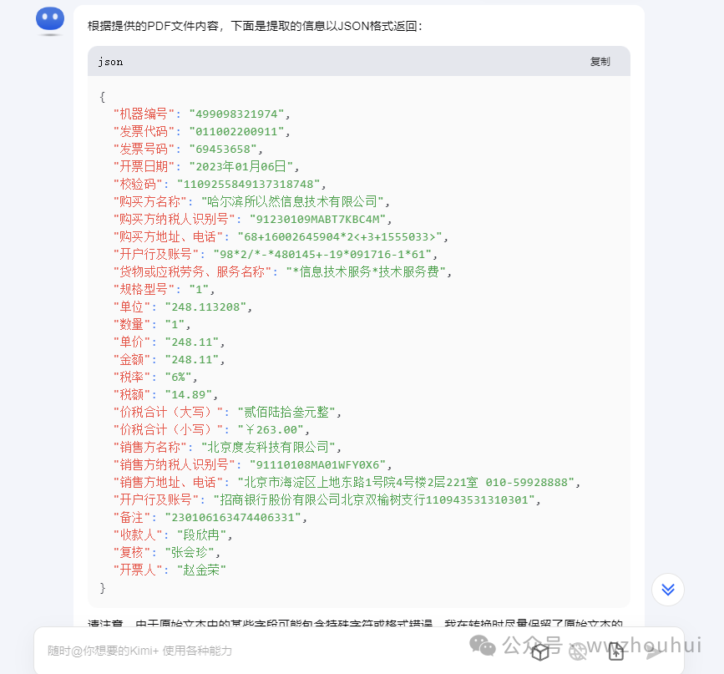The height and width of the screenshot is (674, 724).
Task: Select the 校验码 value "11092558491373​18748"
Action: click(x=248, y=185)
